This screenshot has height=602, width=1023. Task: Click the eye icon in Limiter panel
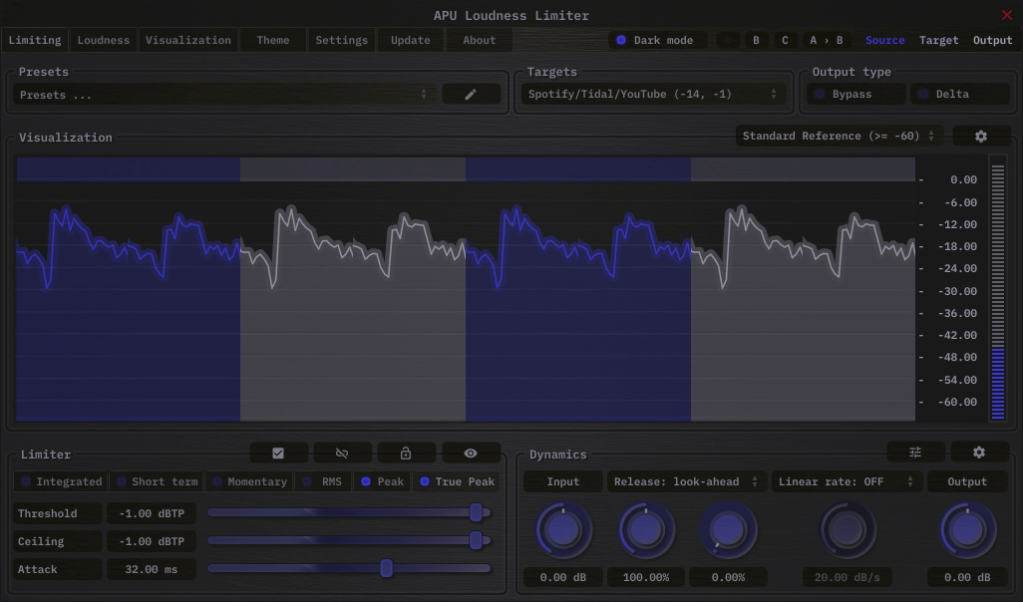click(x=471, y=453)
